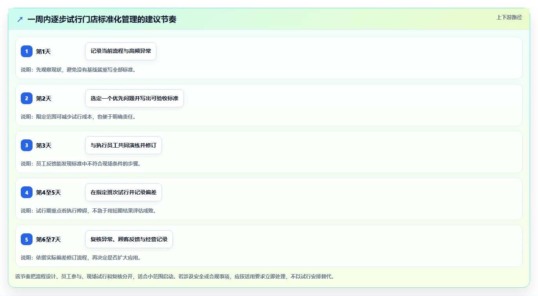Select the 第4至5天 label

coord(49,192)
